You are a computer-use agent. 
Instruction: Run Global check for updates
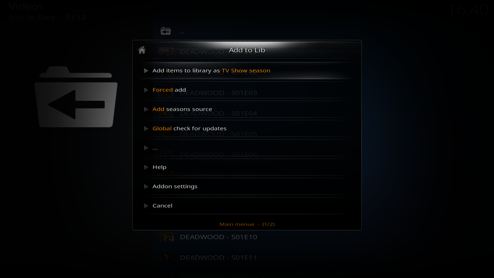(247, 129)
